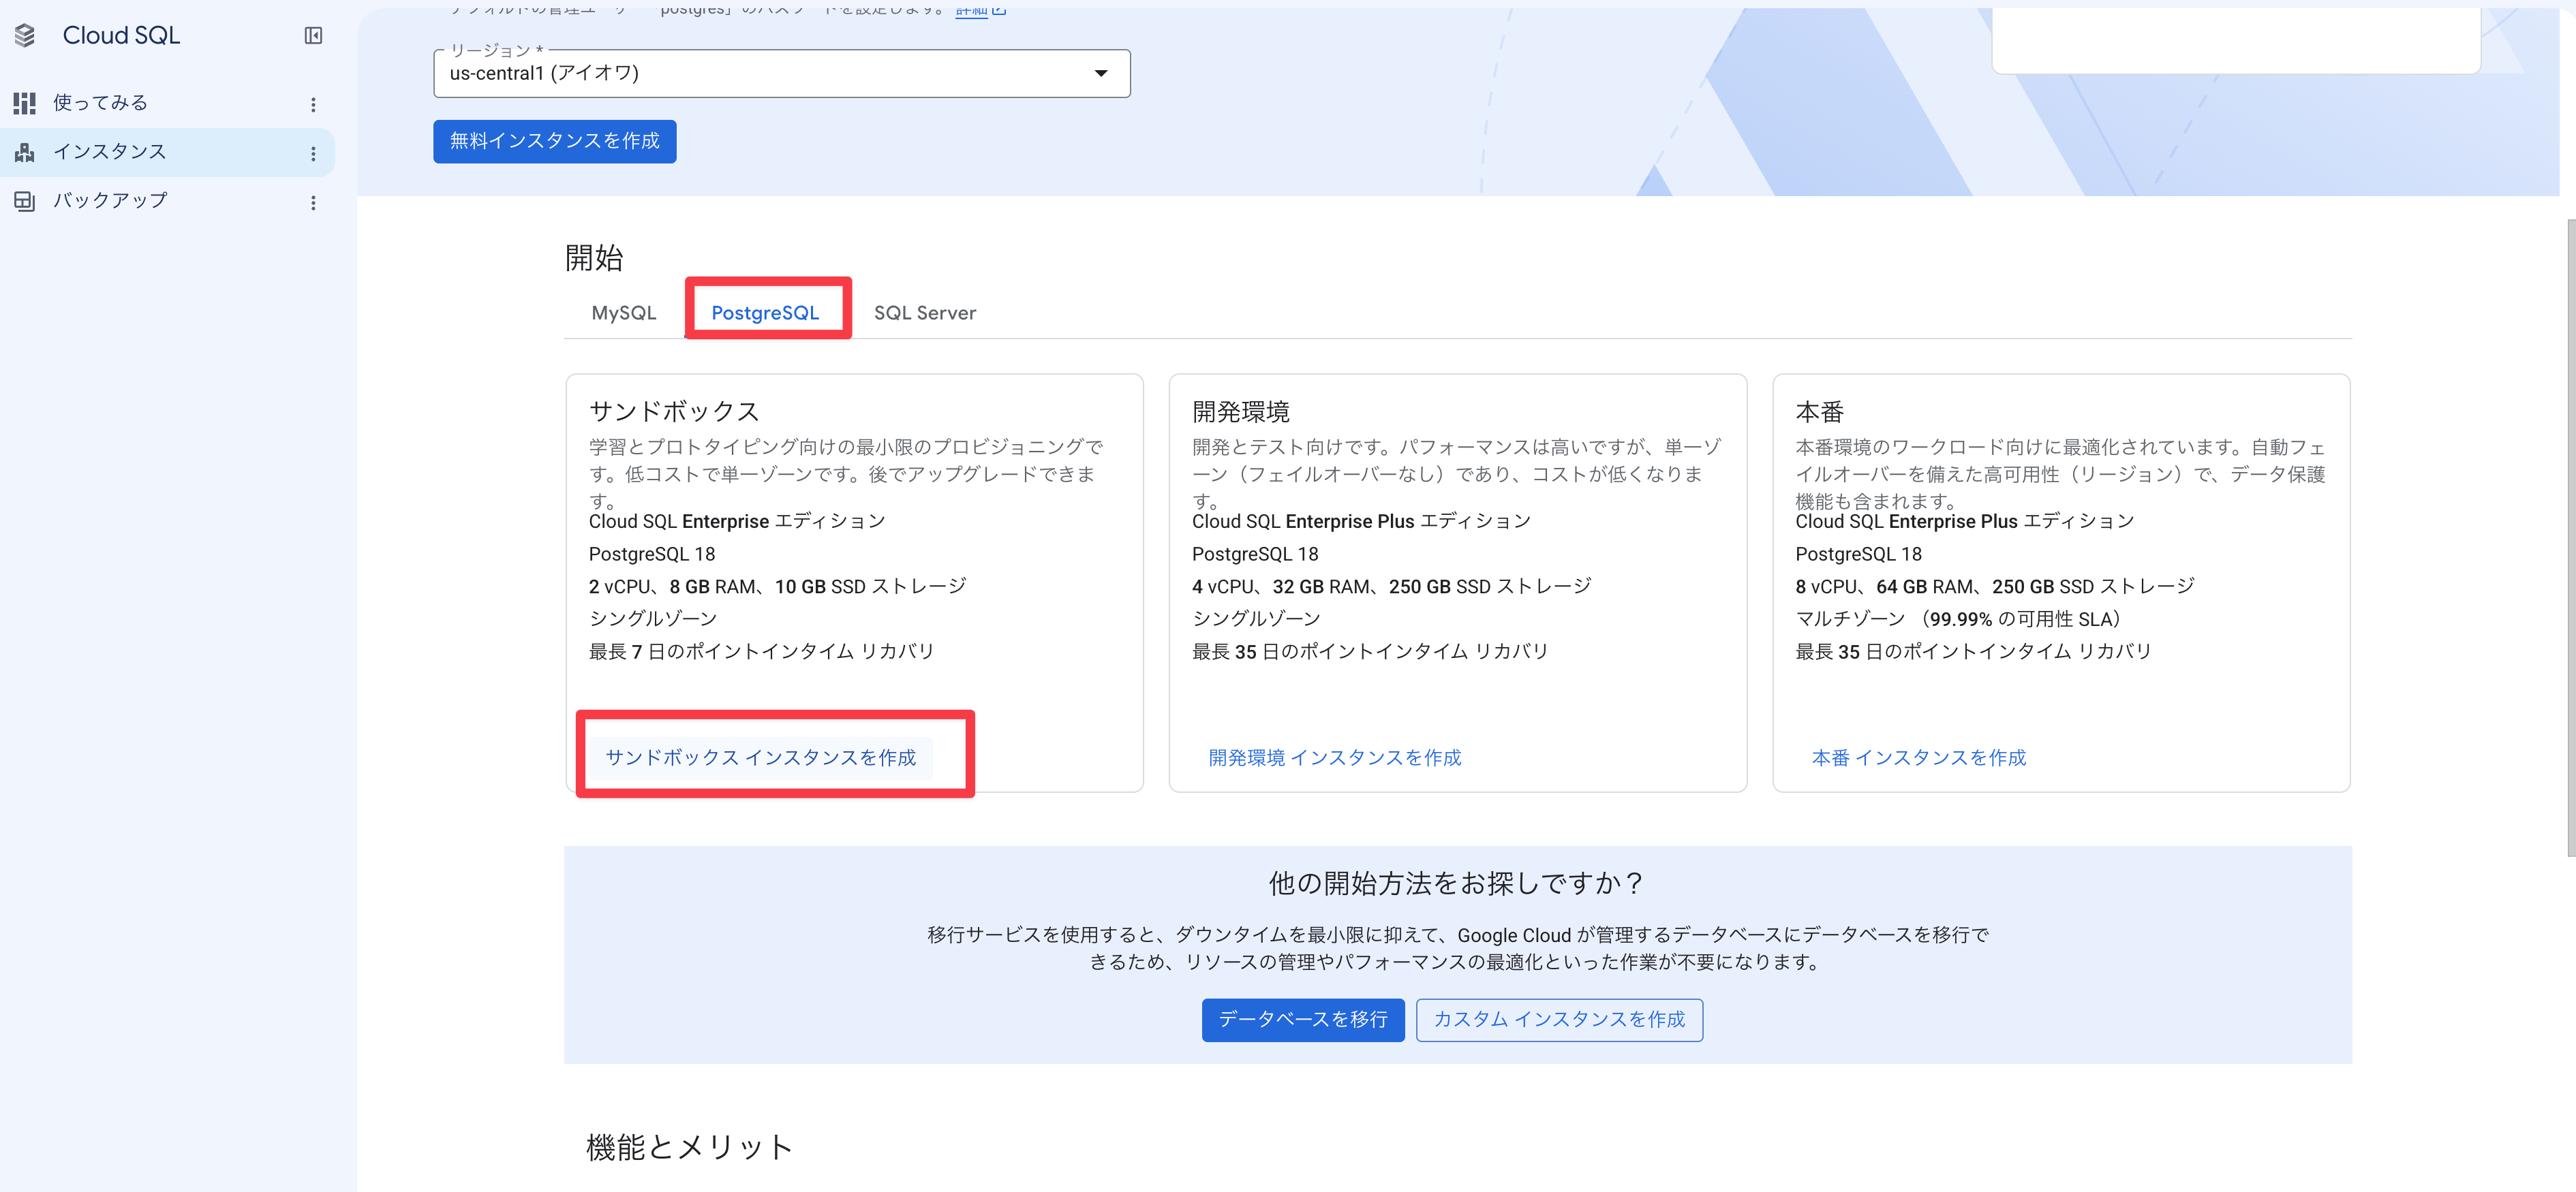This screenshot has width=2576, height=1192.
Task: Open the more options menu for インスタンス
Action: pos(313,153)
